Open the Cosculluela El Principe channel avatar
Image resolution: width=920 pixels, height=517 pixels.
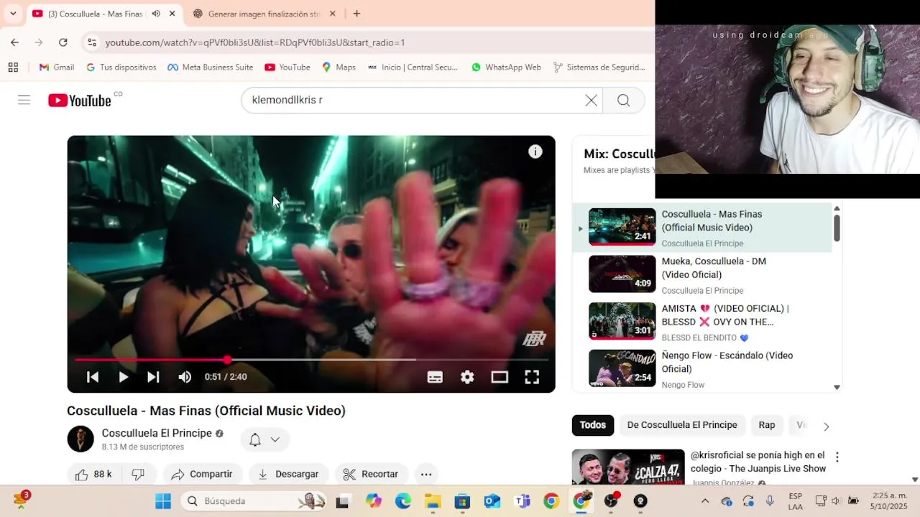coord(80,439)
